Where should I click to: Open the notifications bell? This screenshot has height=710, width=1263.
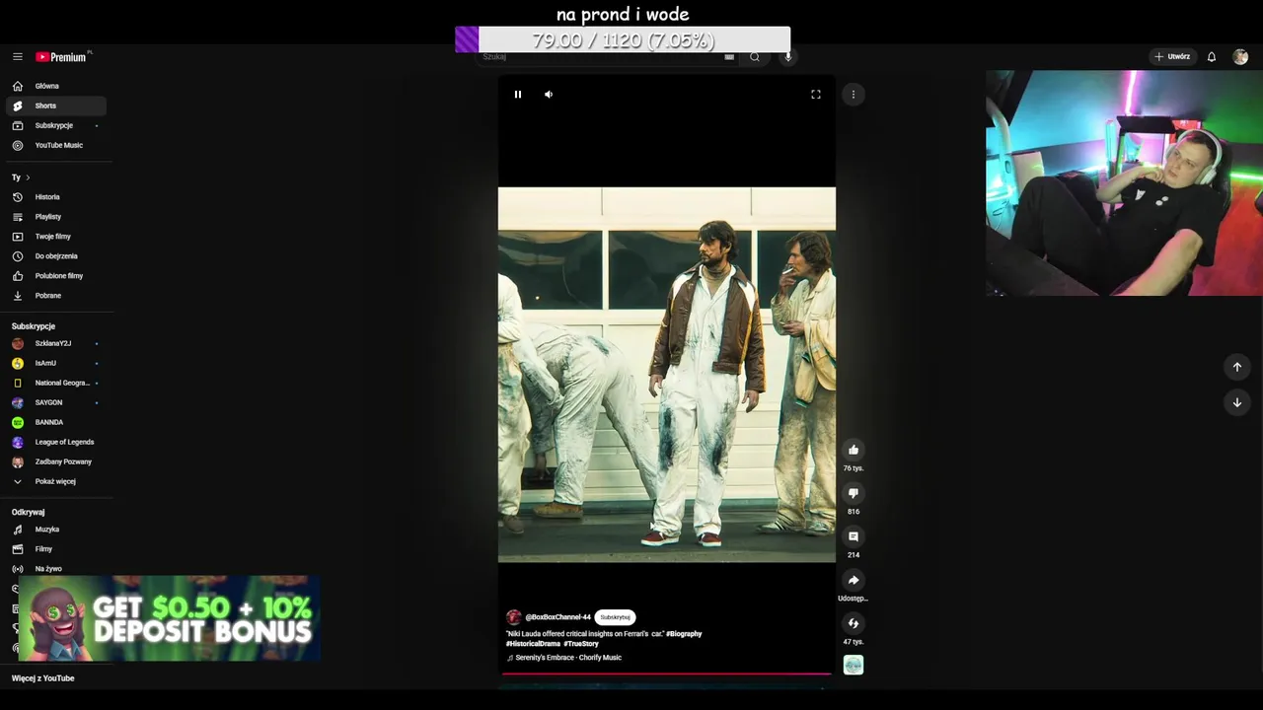[1212, 57]
